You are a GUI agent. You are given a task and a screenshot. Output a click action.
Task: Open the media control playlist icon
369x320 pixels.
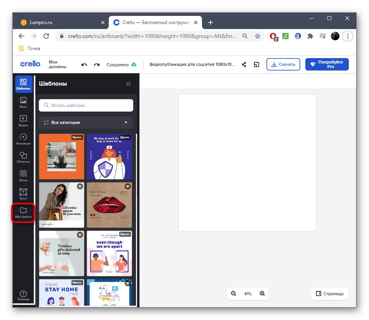coord(323,36)
